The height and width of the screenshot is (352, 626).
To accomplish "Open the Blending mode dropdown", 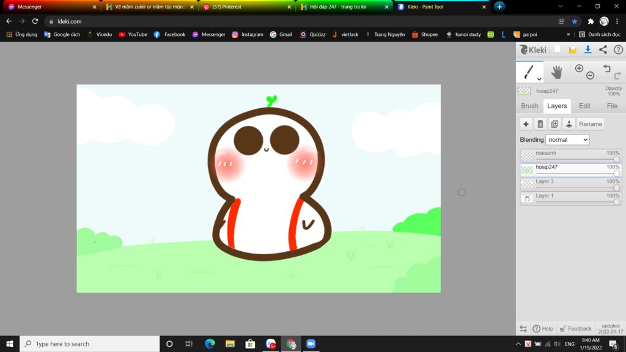I will pyautogui.click(x=567, y=140).
